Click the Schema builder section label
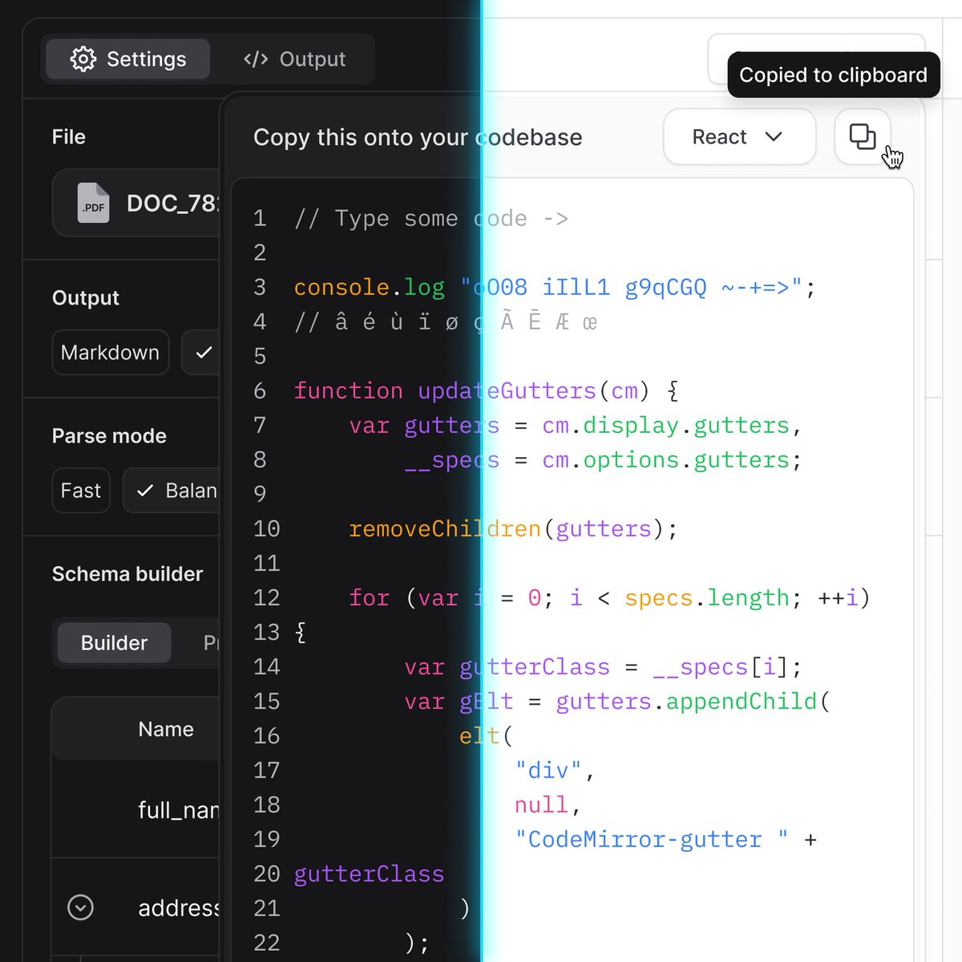 click(x=127, y=574)
